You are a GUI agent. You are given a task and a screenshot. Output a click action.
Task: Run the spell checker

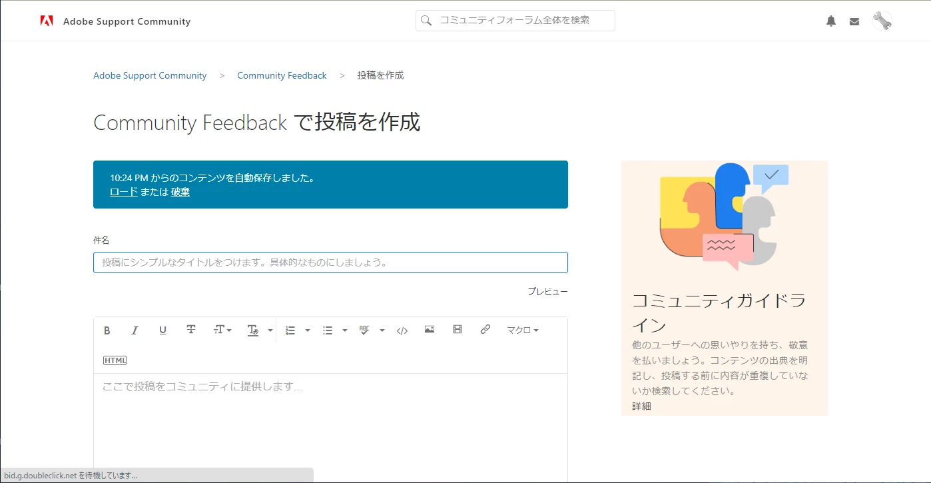click(364, 330)
